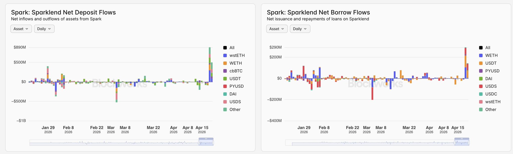This screenshot has width=513, height=154.
Task: Open Asset dropdown in Net Deposit Flows
Action: point(21,29)
